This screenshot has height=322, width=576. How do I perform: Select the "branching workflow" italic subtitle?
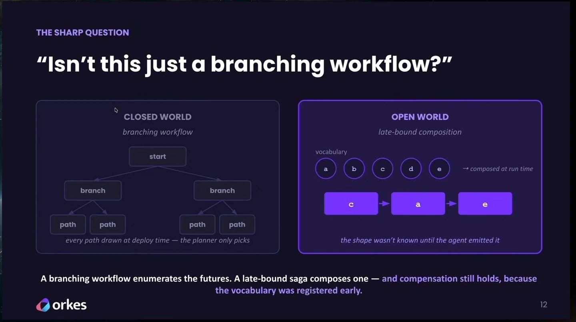[x=158, y=132]
